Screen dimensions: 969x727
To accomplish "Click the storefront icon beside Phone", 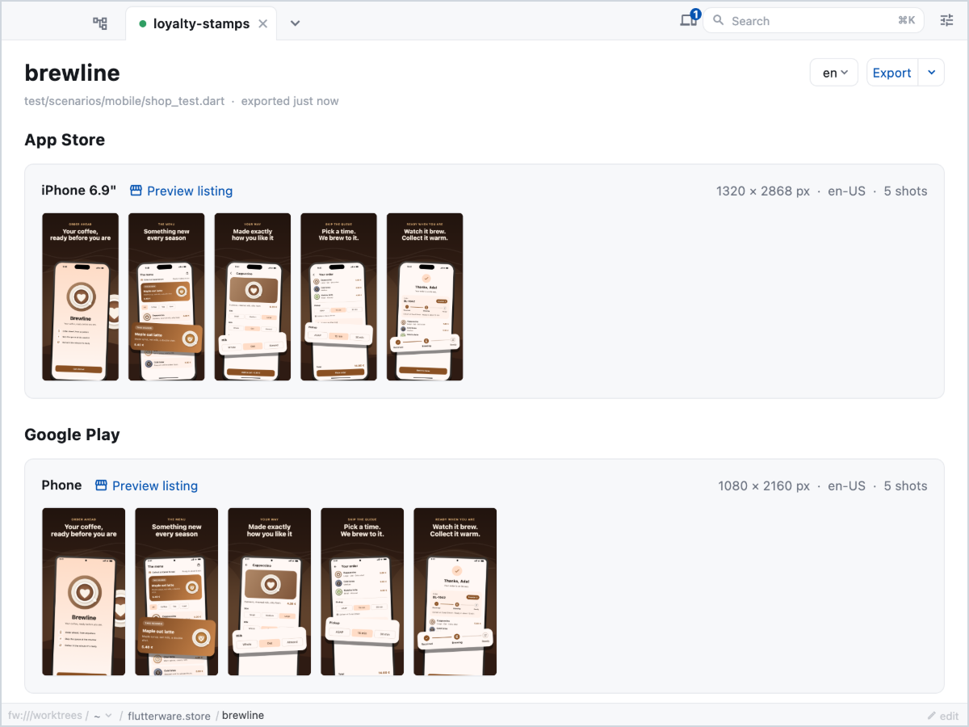I will tap(101, 485).
